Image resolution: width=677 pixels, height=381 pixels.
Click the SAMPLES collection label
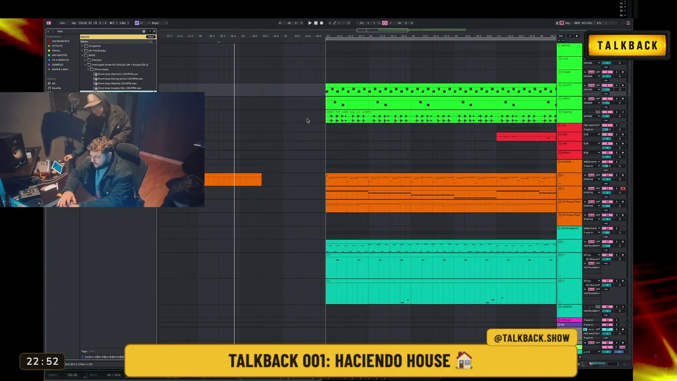coord(57,65)
